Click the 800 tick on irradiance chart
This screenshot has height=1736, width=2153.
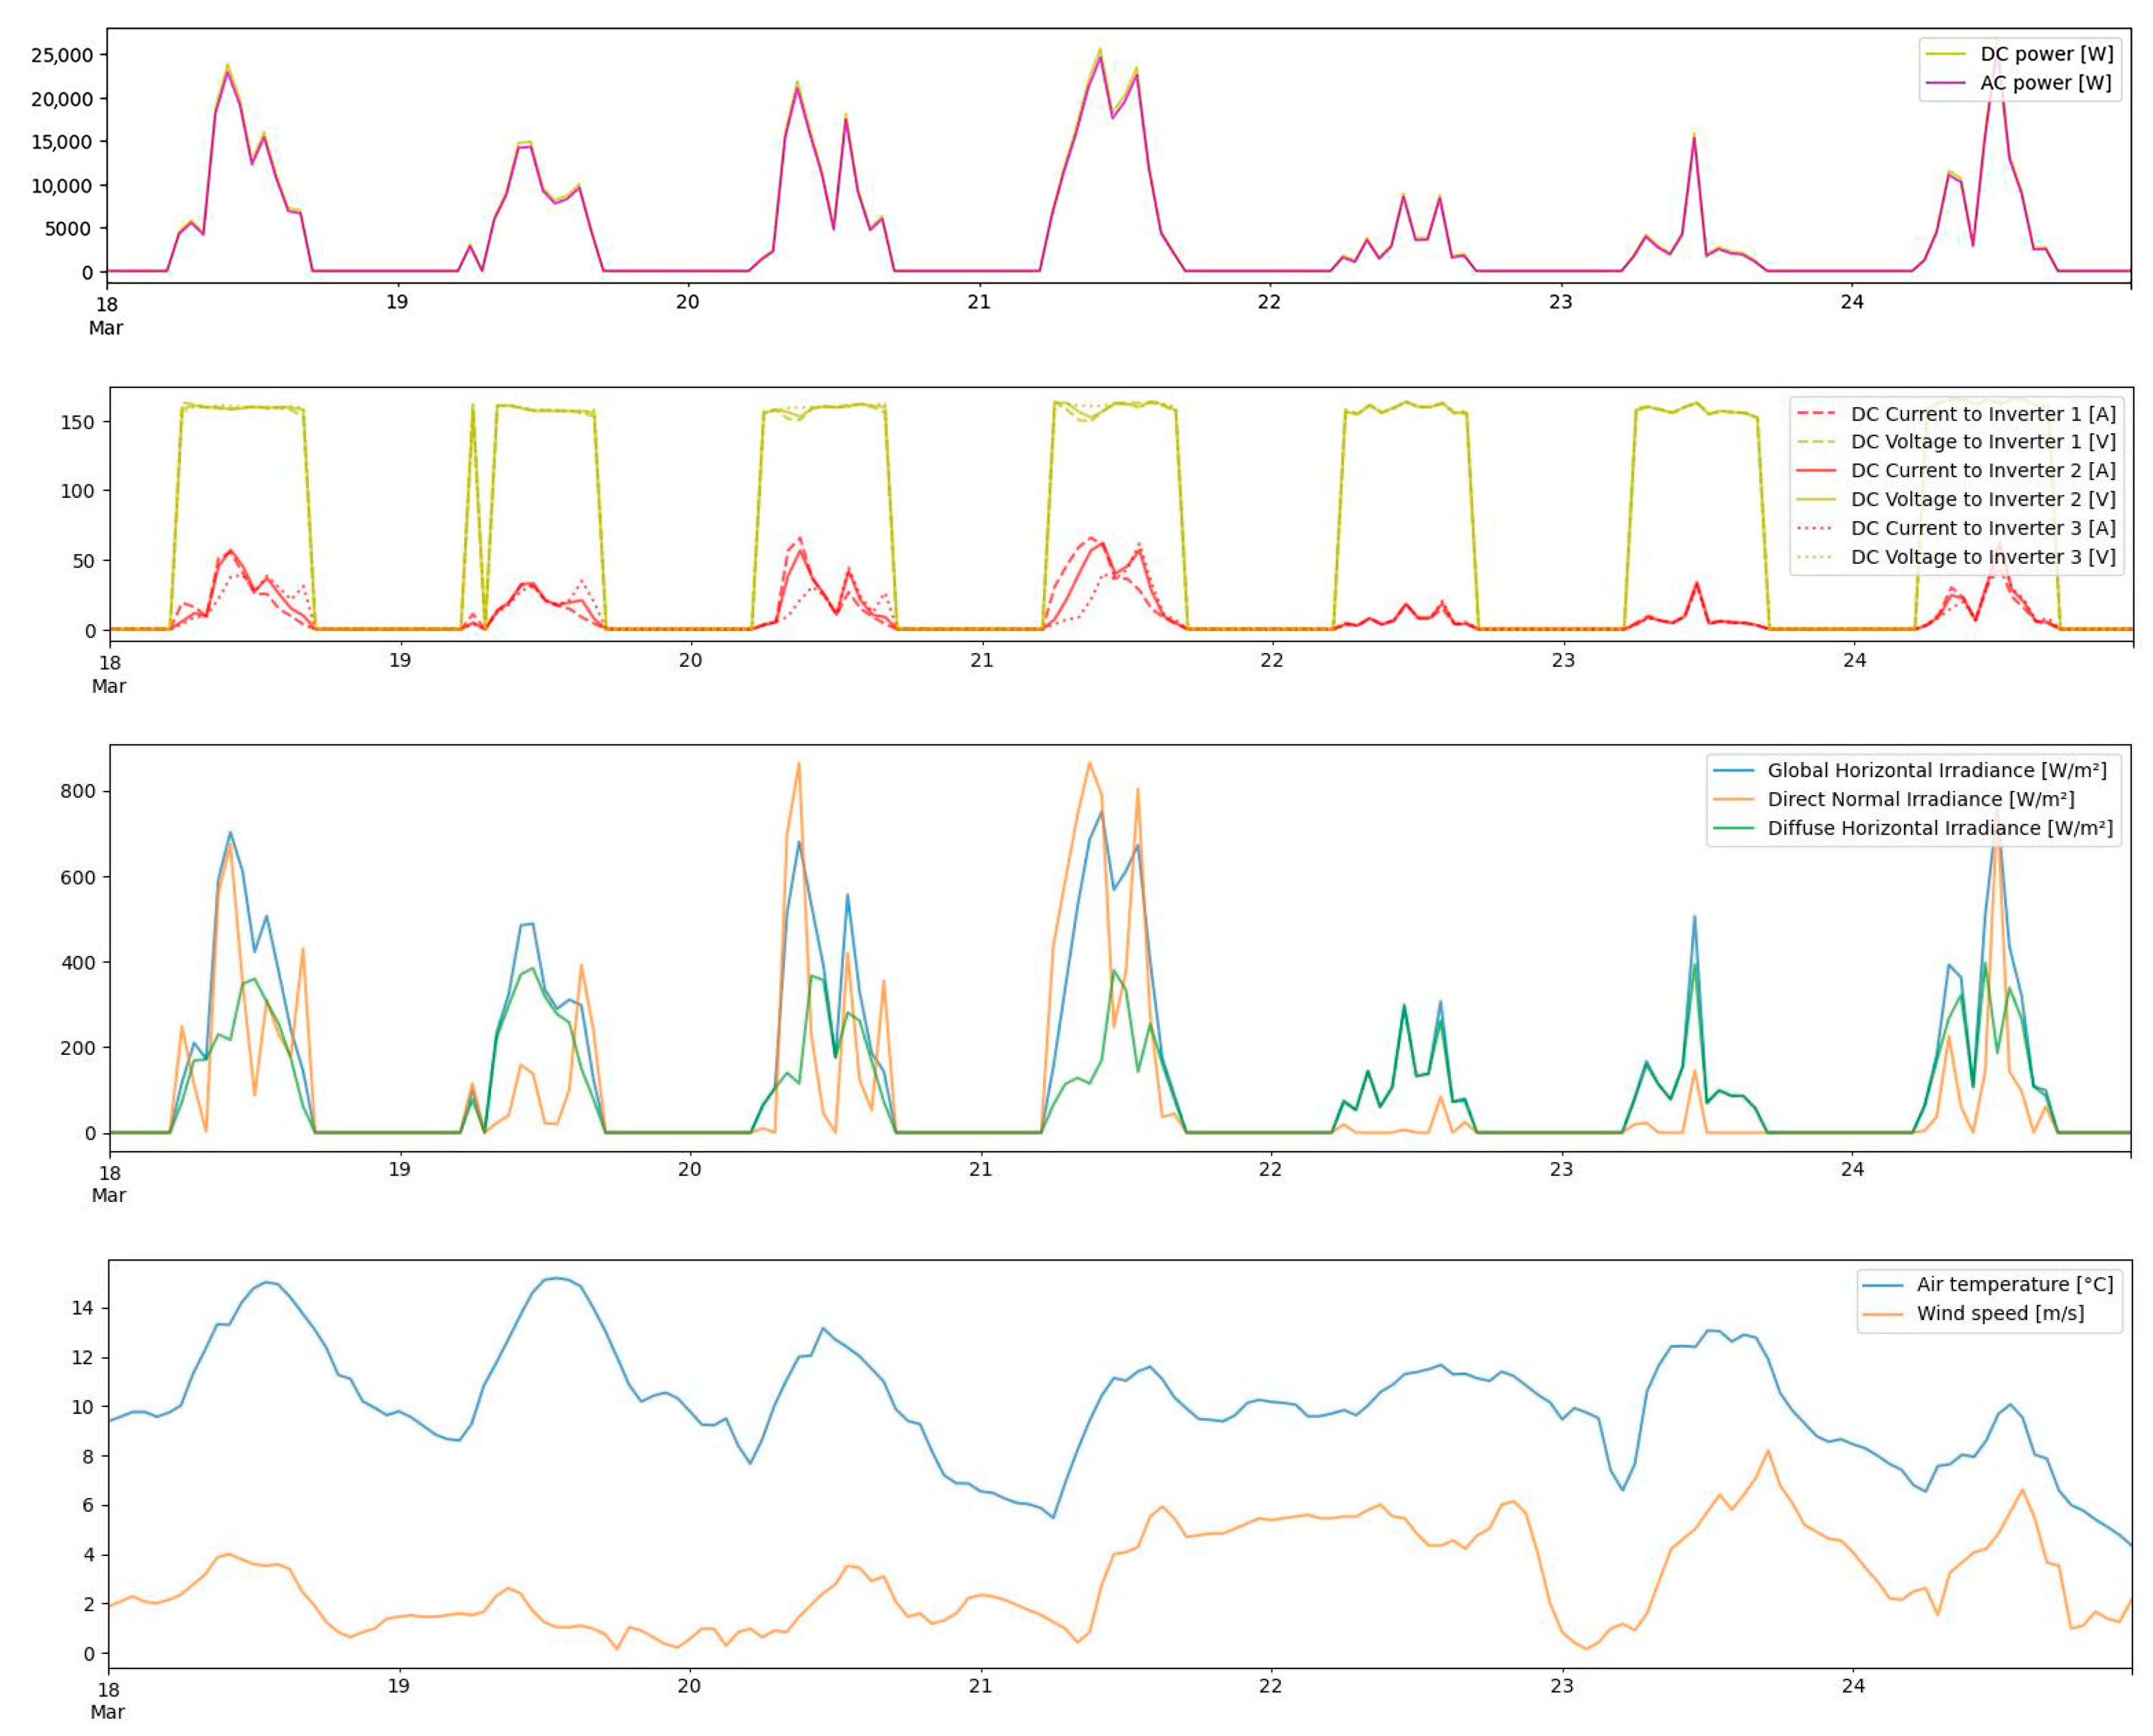point(77,791)
